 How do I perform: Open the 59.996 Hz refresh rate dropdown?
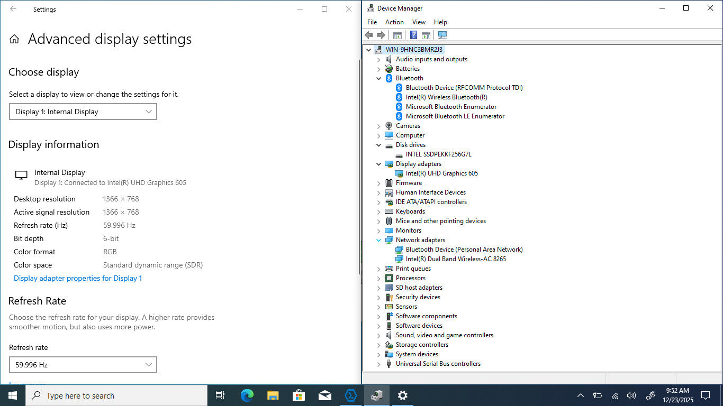coord(83,365)
